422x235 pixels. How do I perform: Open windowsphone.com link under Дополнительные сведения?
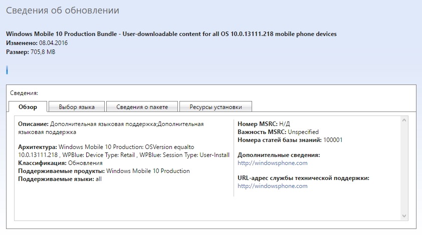point(272,163)
